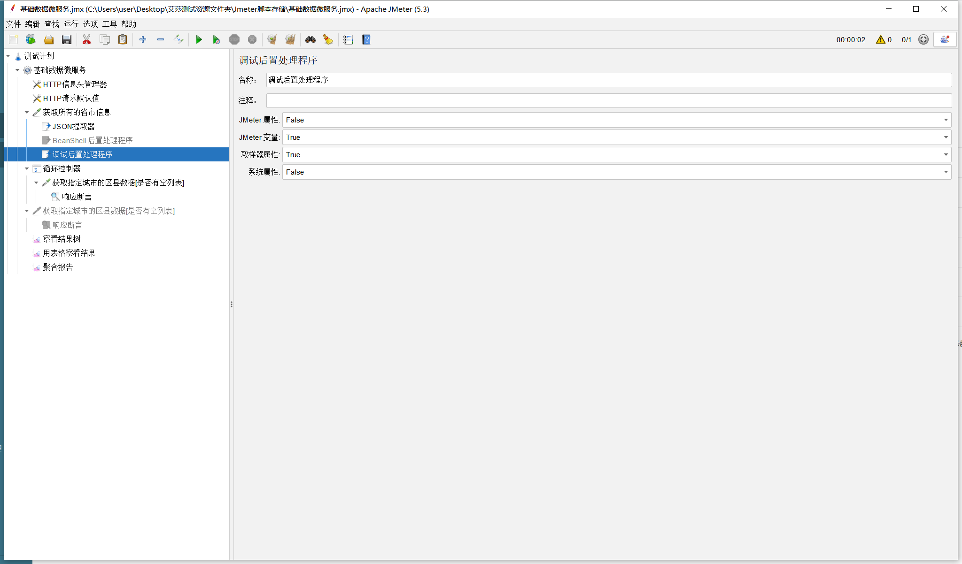Click the Cut scissors icon
Image resolution: width=962 pixels, height=564 pixels.
(x=86, y=40)
